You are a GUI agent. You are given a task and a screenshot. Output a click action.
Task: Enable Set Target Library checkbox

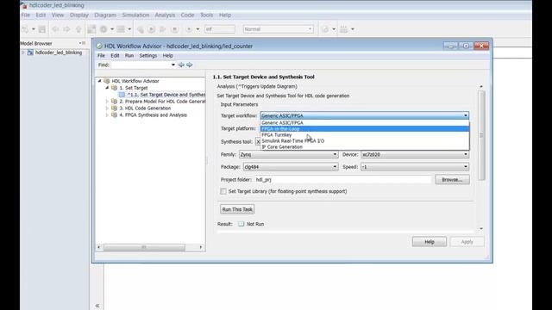(x=223, y=191)
